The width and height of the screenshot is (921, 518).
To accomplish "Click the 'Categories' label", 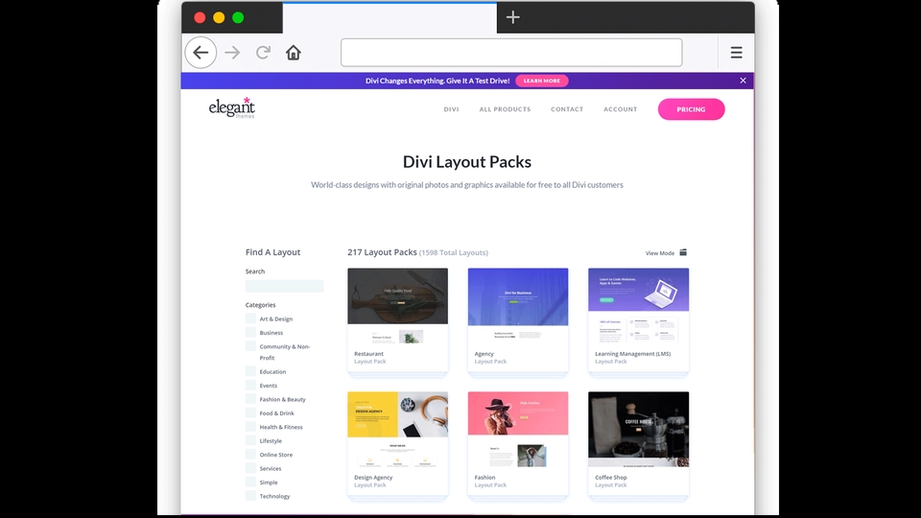I will [x=260, y=305].
